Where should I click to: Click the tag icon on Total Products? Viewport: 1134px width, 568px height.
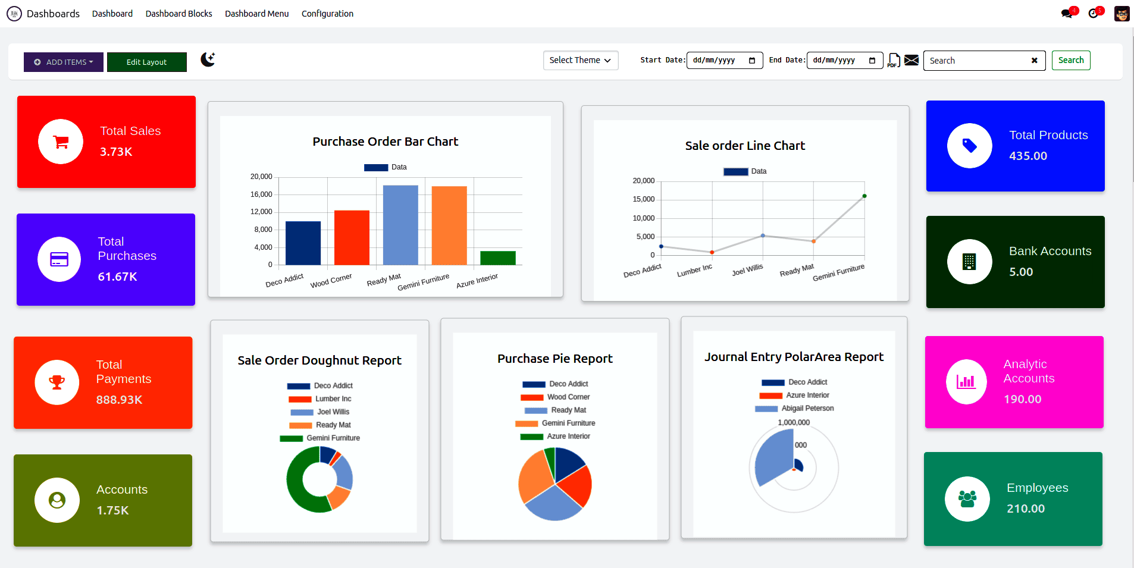coord(970,145)
